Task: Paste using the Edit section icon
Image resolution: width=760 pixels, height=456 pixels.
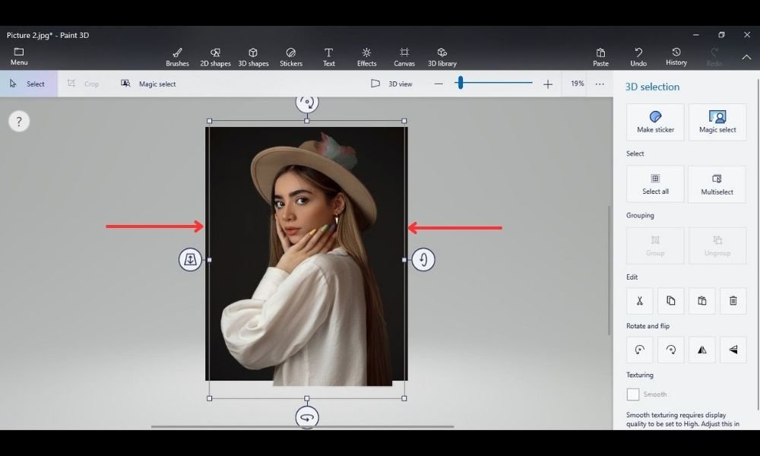Action: click(701, 301)
